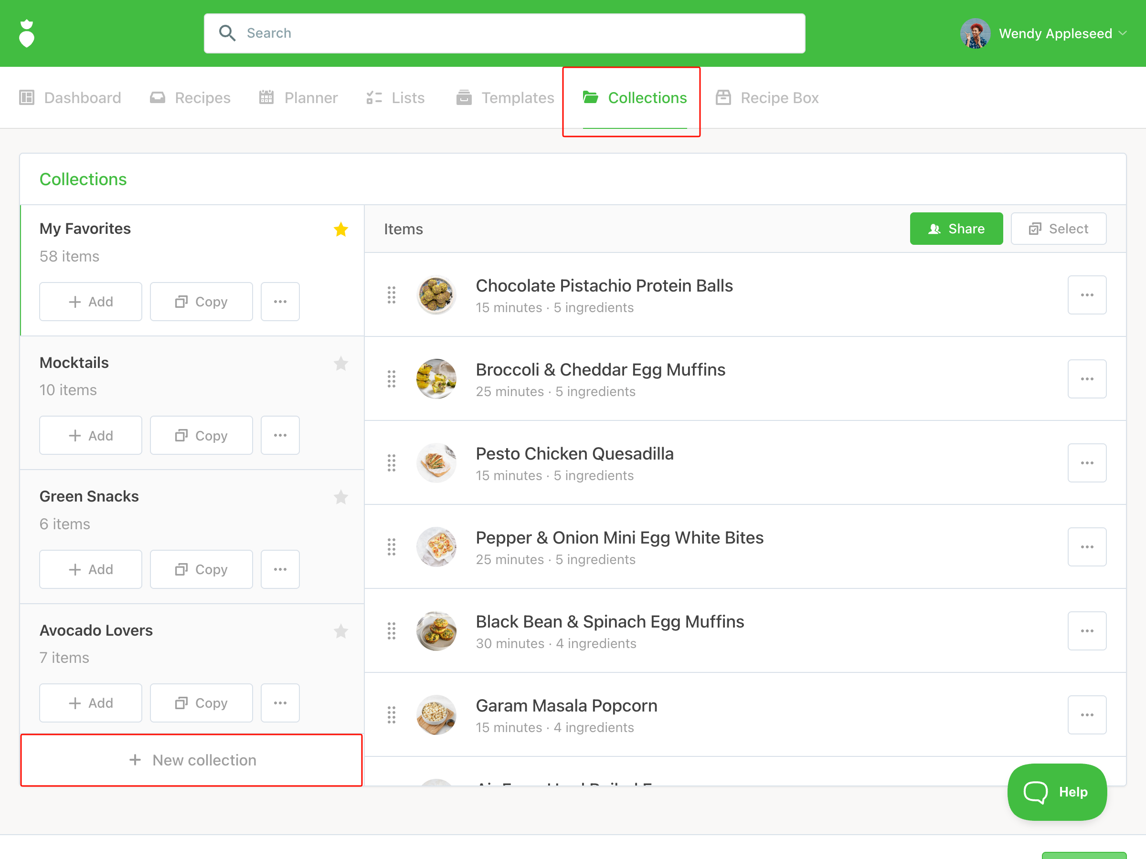Click the Share button
Viewport: 1146px width, 859px height.
956,229
